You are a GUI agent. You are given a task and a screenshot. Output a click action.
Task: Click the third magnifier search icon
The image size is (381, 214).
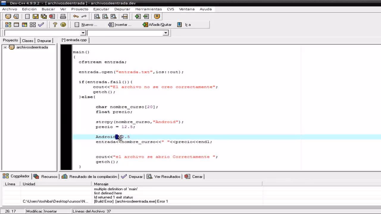click(x=113, y=17)
